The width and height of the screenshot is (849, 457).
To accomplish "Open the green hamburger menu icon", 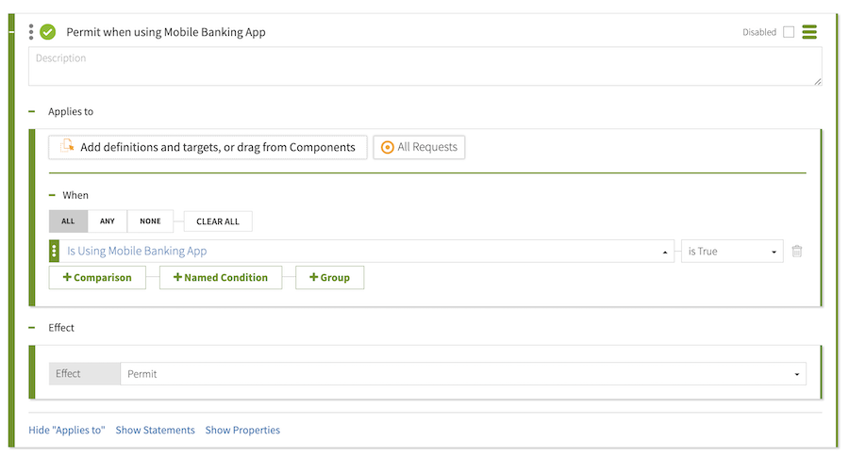I will 809,32.
